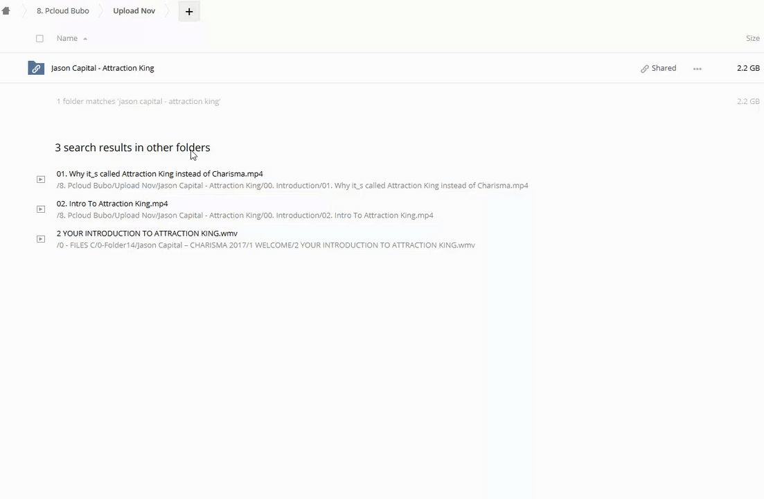
Task: Click the plus button beside Upload Nov
Action: click(x=189, y=12)
